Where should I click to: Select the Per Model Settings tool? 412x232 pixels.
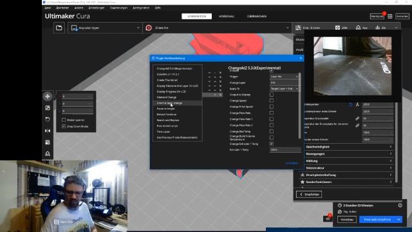(x=48, y=142)
